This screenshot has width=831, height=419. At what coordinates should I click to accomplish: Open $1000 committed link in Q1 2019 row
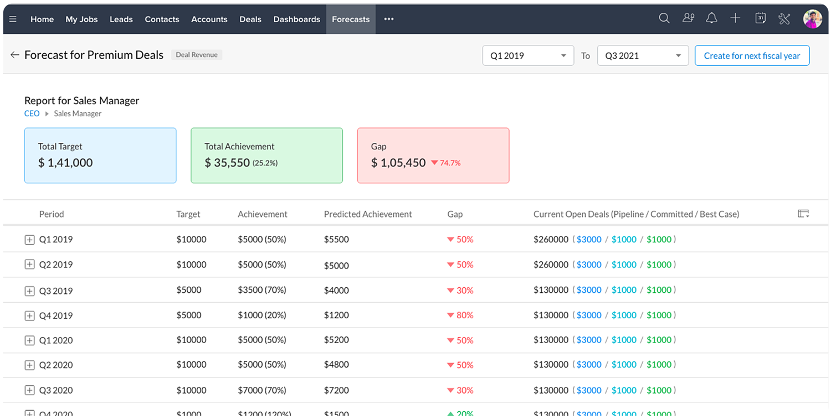click(624, 240)
